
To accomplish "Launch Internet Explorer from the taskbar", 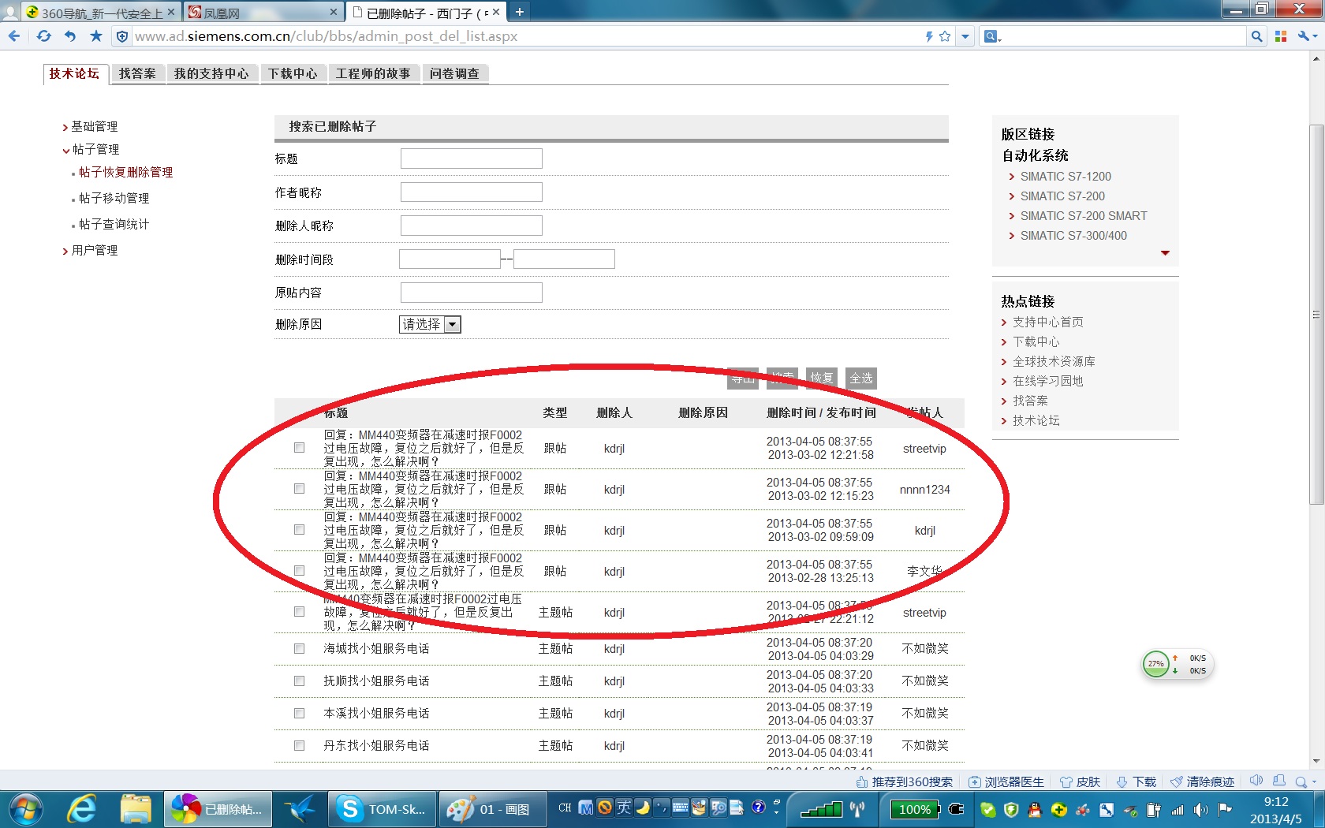I will (81, 809).
